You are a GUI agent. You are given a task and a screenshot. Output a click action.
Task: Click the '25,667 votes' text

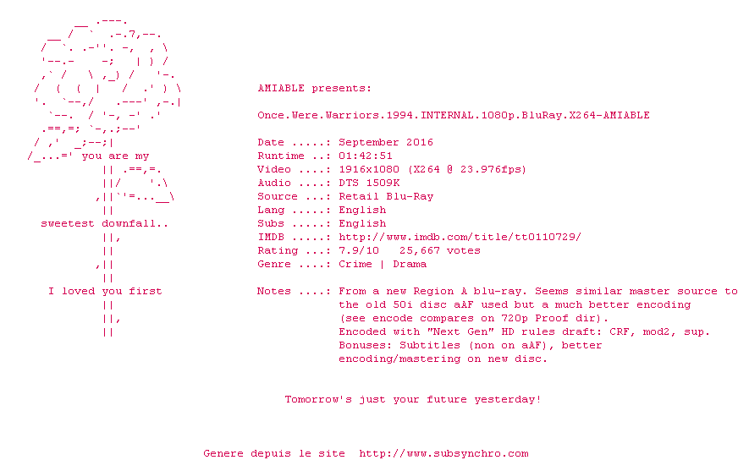[x=439, y=250]
